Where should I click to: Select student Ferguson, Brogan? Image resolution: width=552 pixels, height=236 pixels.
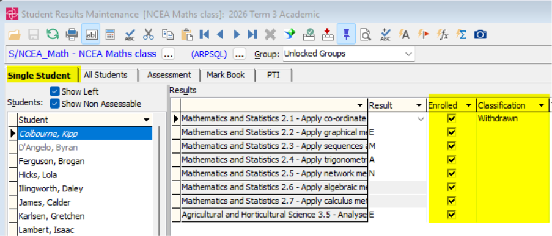point(85,161)
